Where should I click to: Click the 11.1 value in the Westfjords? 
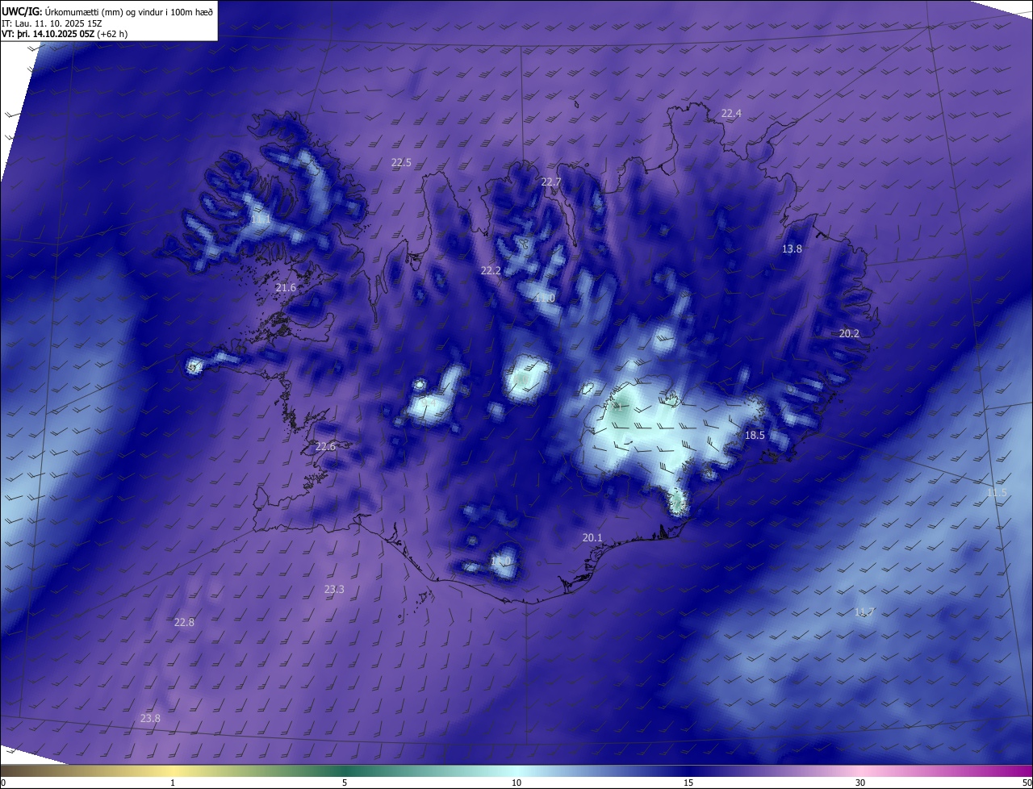click(x=261, y=219)
